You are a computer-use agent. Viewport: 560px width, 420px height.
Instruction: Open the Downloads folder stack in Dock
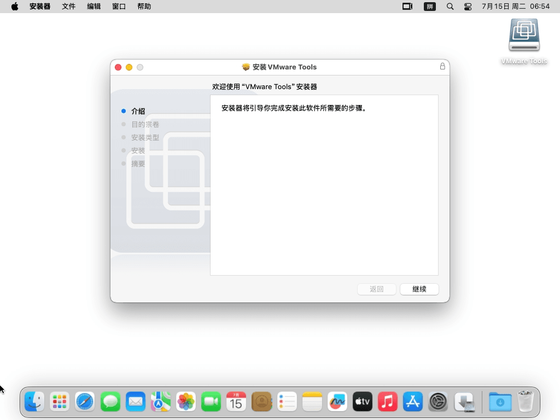pyautogui.click(x=500, y=402)
